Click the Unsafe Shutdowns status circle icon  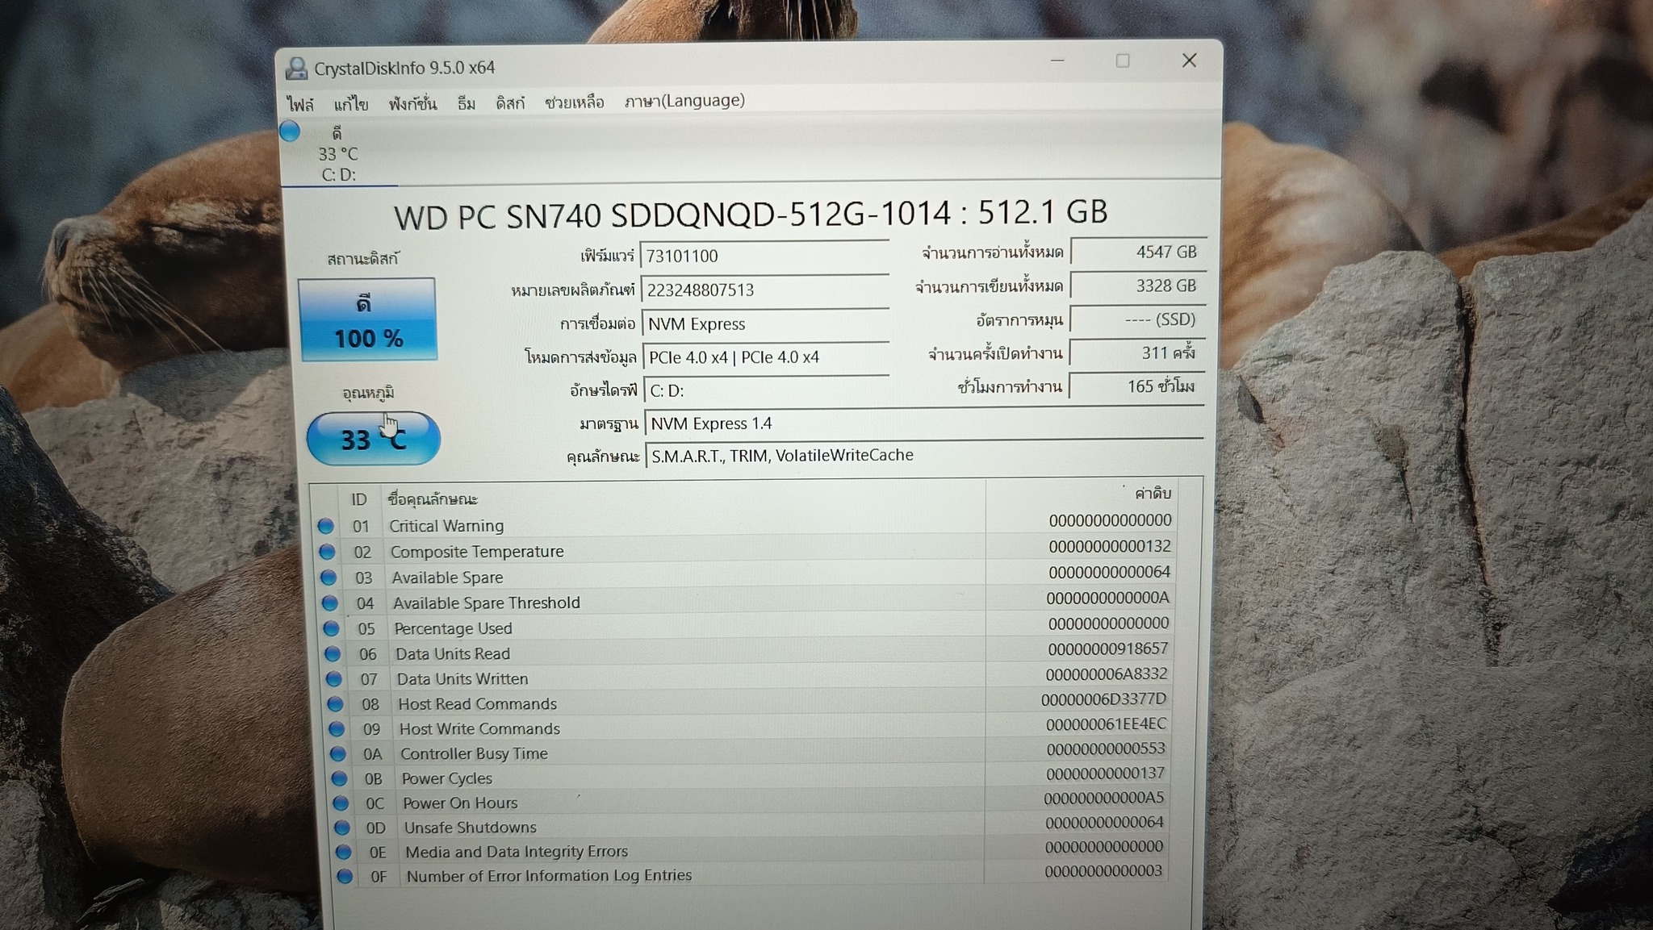point(341,828)
